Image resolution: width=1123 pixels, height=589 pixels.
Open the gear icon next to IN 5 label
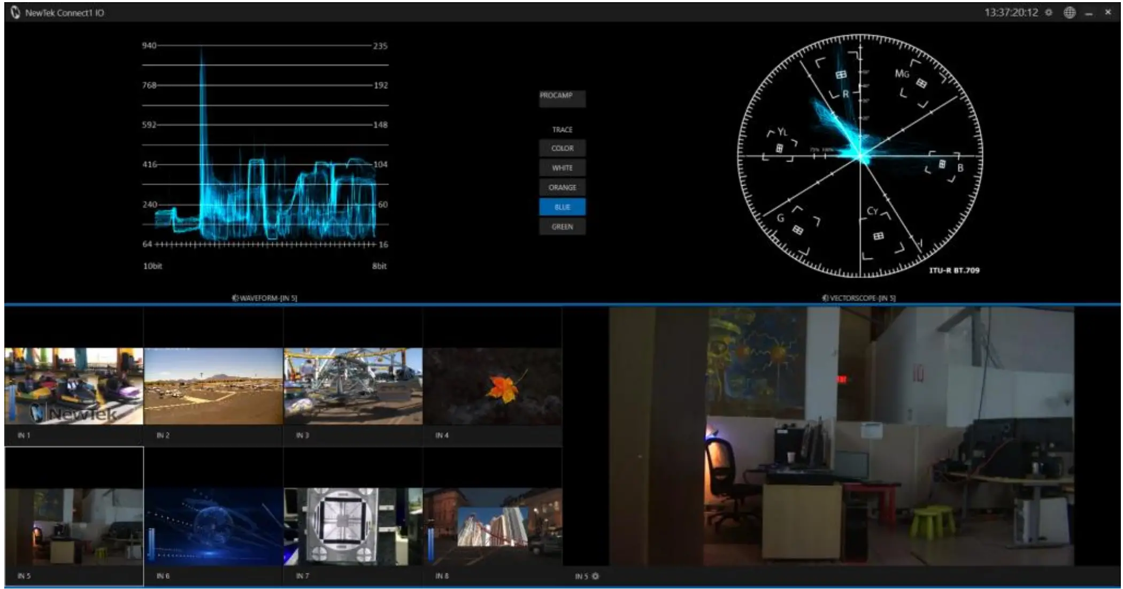pyautogui.click(x=596, y=576)
